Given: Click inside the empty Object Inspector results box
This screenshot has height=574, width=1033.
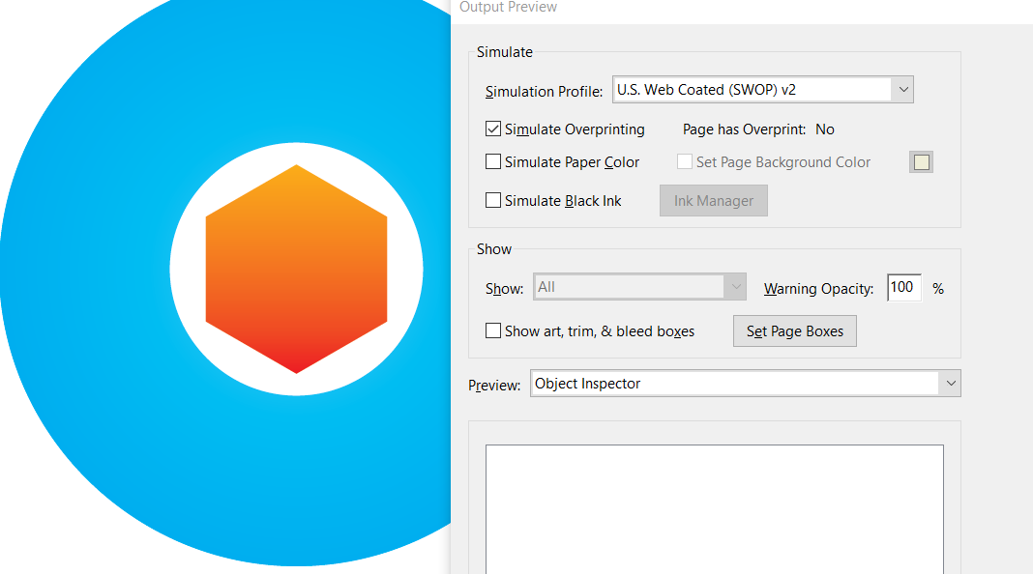Looking at the screenshot, I should pos(714,507).
